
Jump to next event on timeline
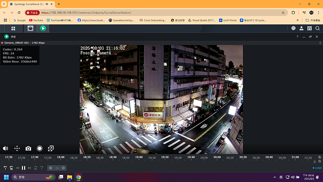(41, 168)
